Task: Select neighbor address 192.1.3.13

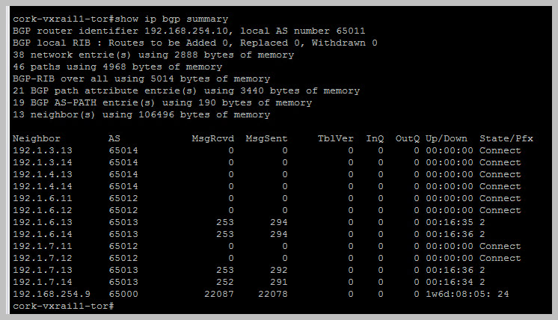Action: 43,150
